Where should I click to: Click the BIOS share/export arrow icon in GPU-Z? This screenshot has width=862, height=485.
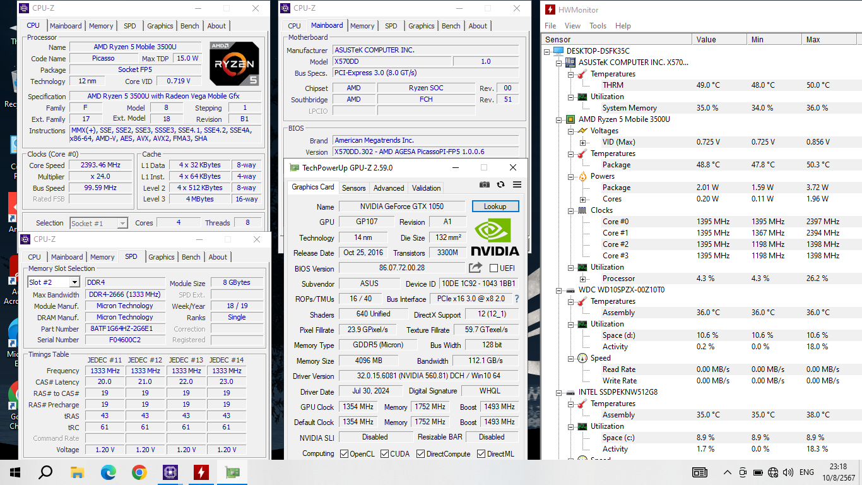point(475,268)
